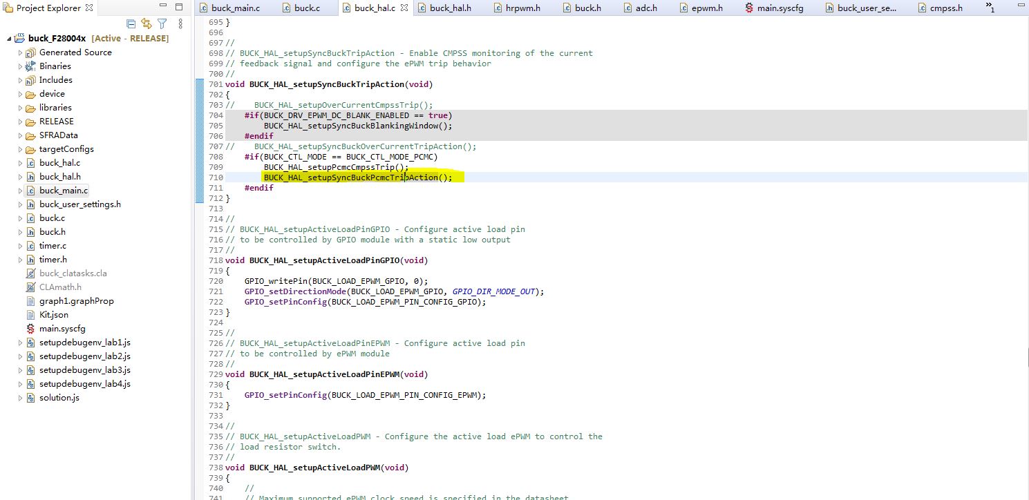Screen dimensions: 1029x500
Task: Collapse all items in Project Explorer toolbar
Action: pos(131,23)
